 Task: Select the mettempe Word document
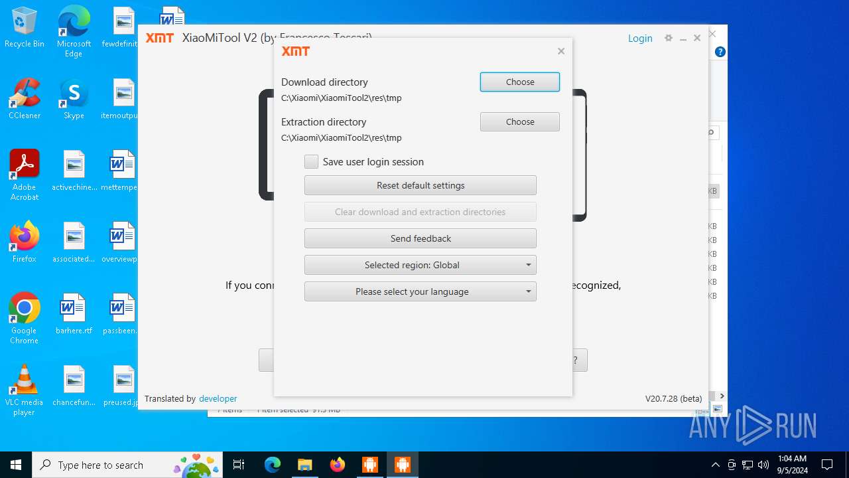click(x=121, y=171)
